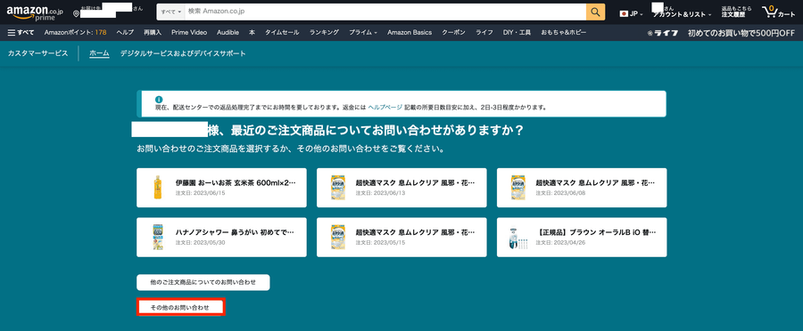Select the mask order title dated 2023/06/08
Image resolution: width=803 pixels, height=331 pixels.
tap(596, 182)
